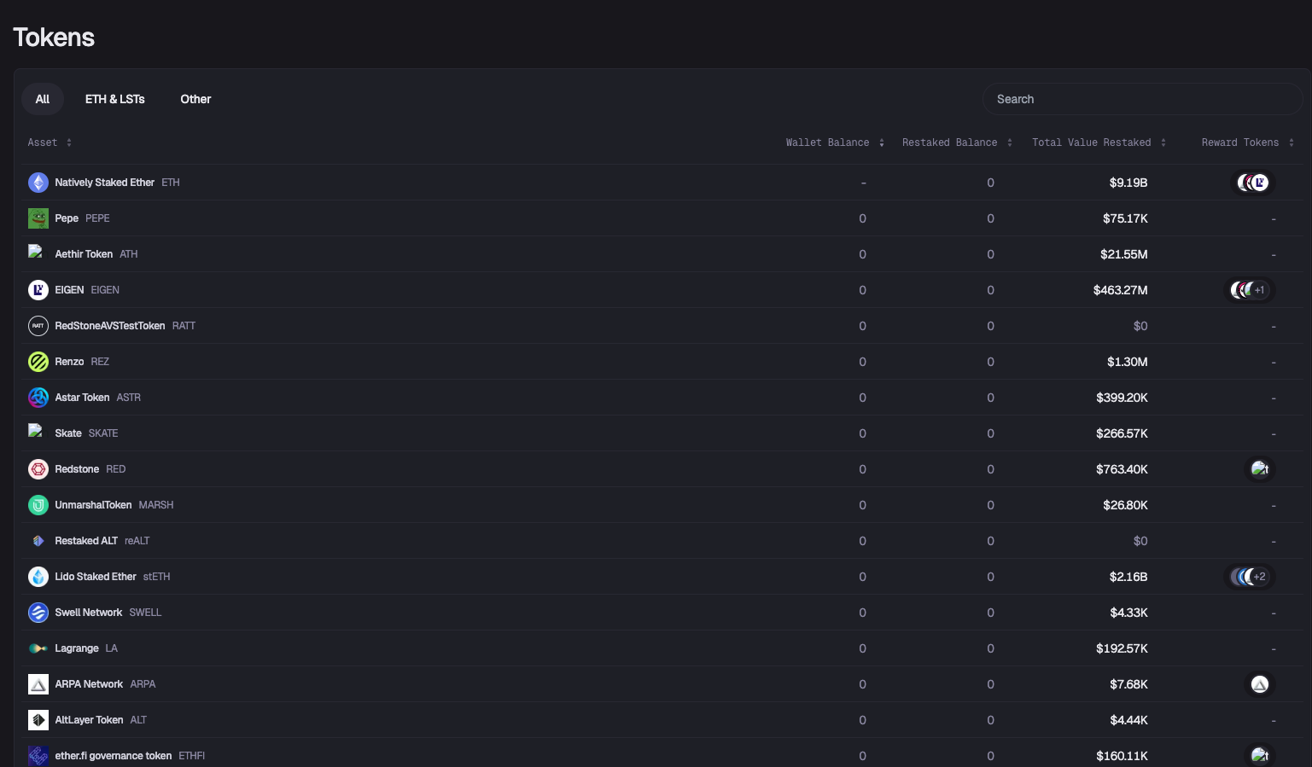Click the Restaked ALT reALT icon
Screen dimensions: 1312x767
(38, 541)
